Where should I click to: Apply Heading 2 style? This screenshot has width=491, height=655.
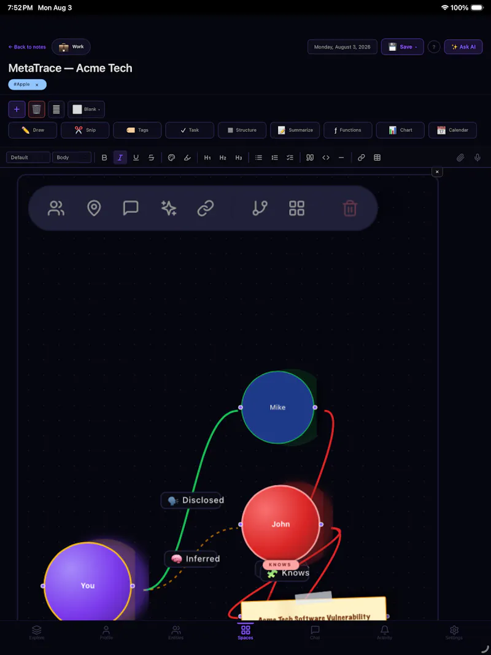click(x=223, y=158)
